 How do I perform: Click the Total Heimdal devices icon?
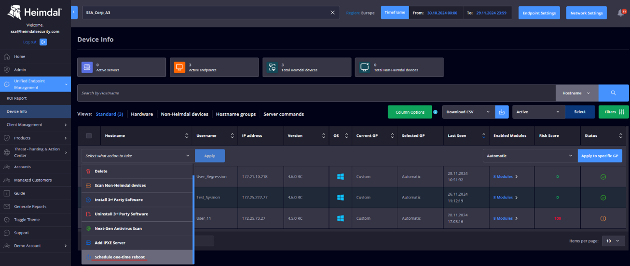(x=272, y=67)
